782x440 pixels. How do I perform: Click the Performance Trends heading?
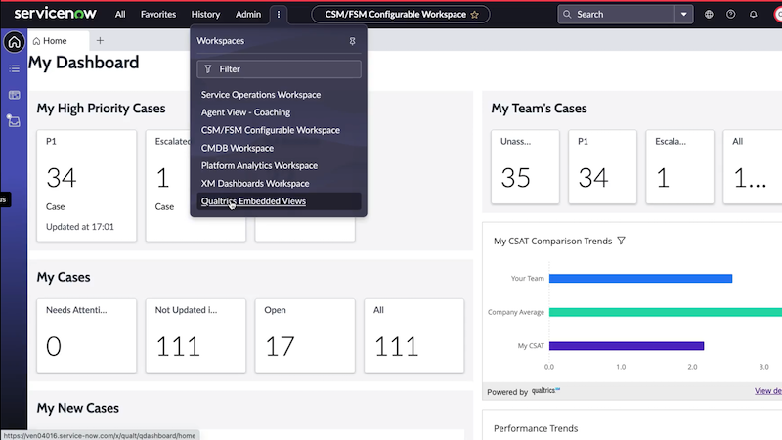pos(536,428)
